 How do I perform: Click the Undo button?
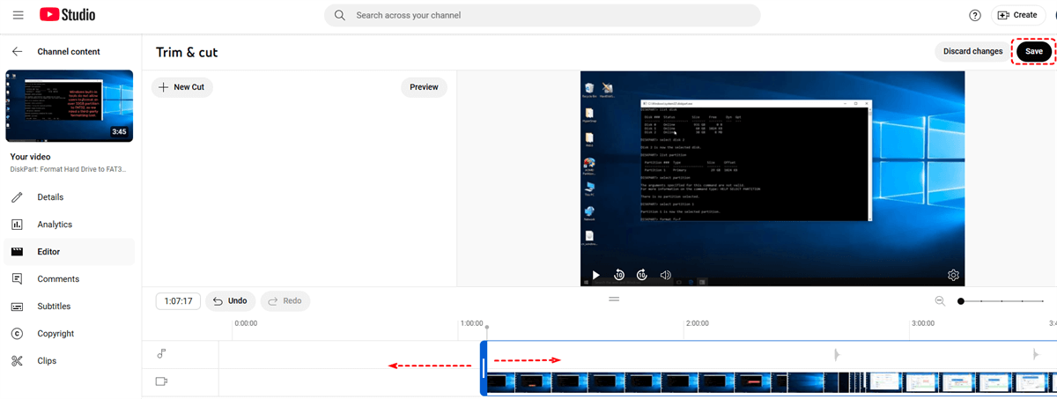(x=231, y=301)
